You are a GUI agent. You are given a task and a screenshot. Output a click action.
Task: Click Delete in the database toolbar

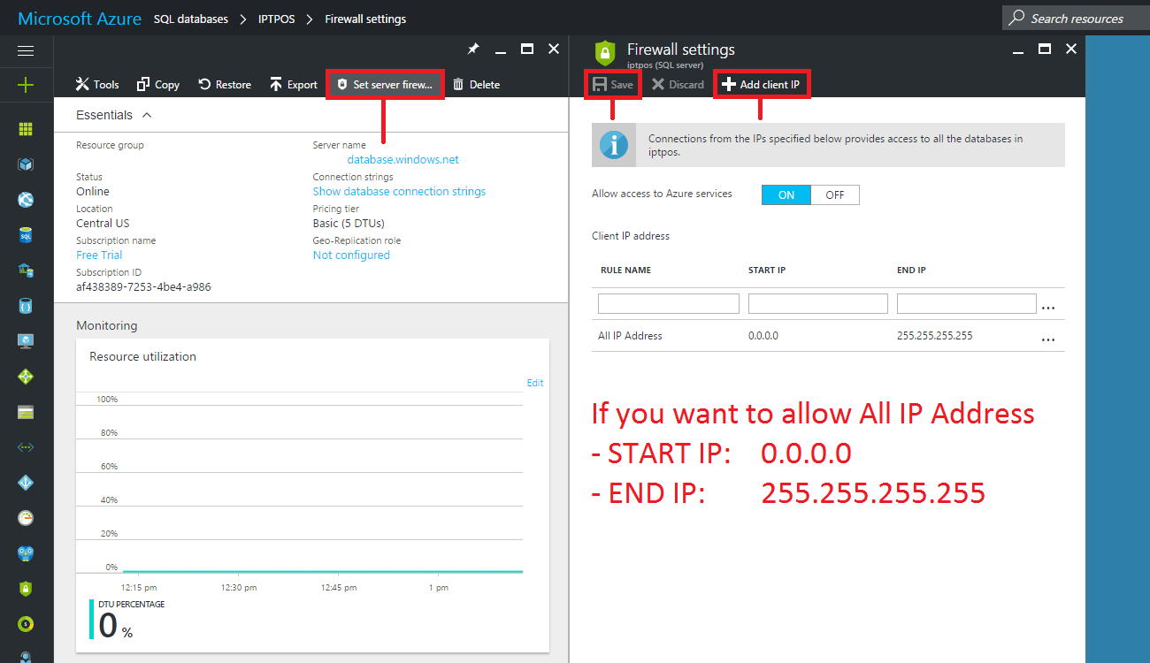click(x=476, y=85)
